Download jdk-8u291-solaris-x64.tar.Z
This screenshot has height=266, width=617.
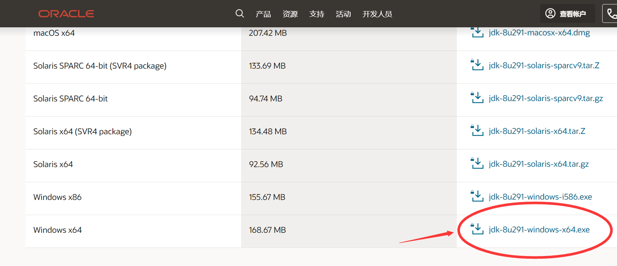(537, 131)
